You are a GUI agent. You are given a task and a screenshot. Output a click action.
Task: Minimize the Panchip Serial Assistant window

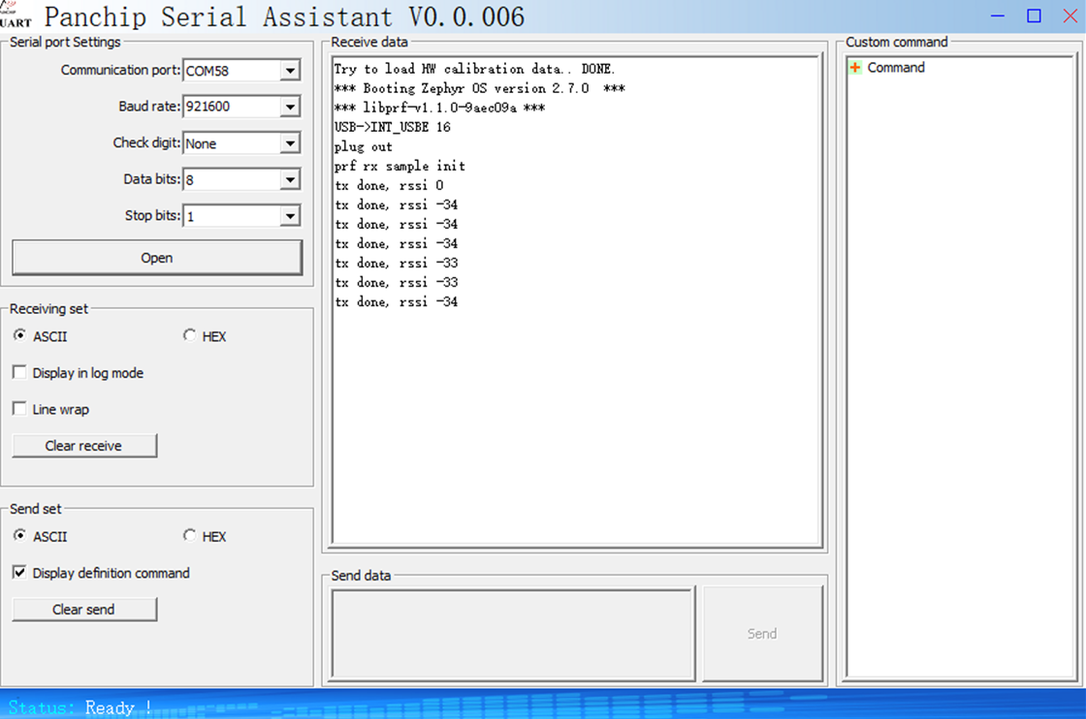pos(998,16)
